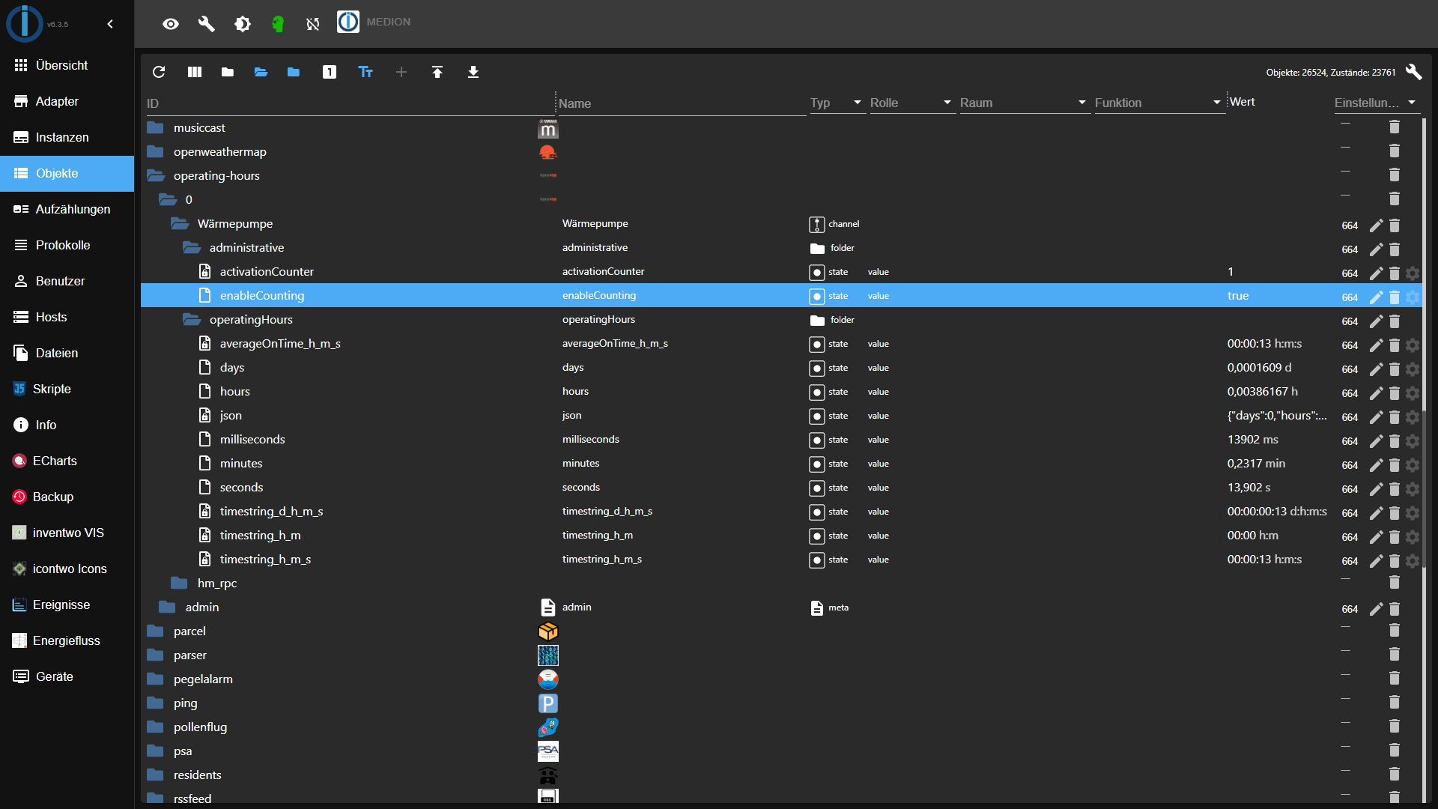Delete the seconds state object
Image resolution: width=1438 pixels, height=809 pixels.
(1395, 489)
